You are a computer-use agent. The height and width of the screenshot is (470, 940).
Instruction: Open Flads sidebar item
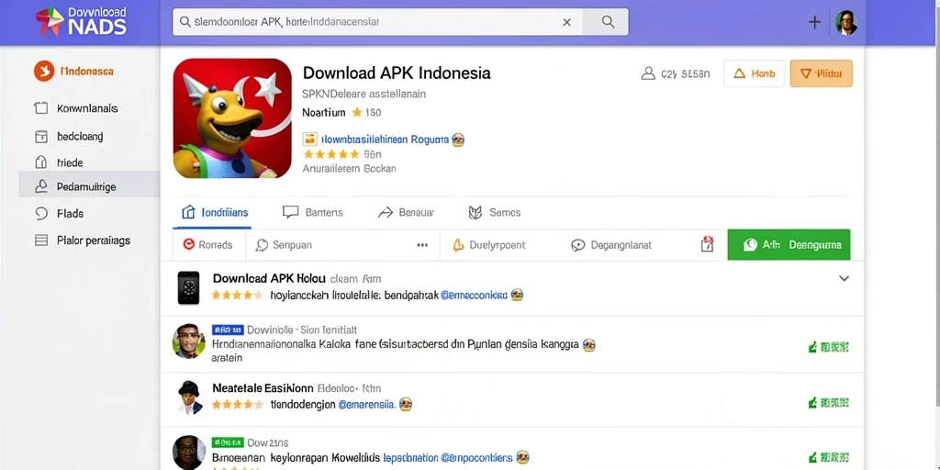60,213
